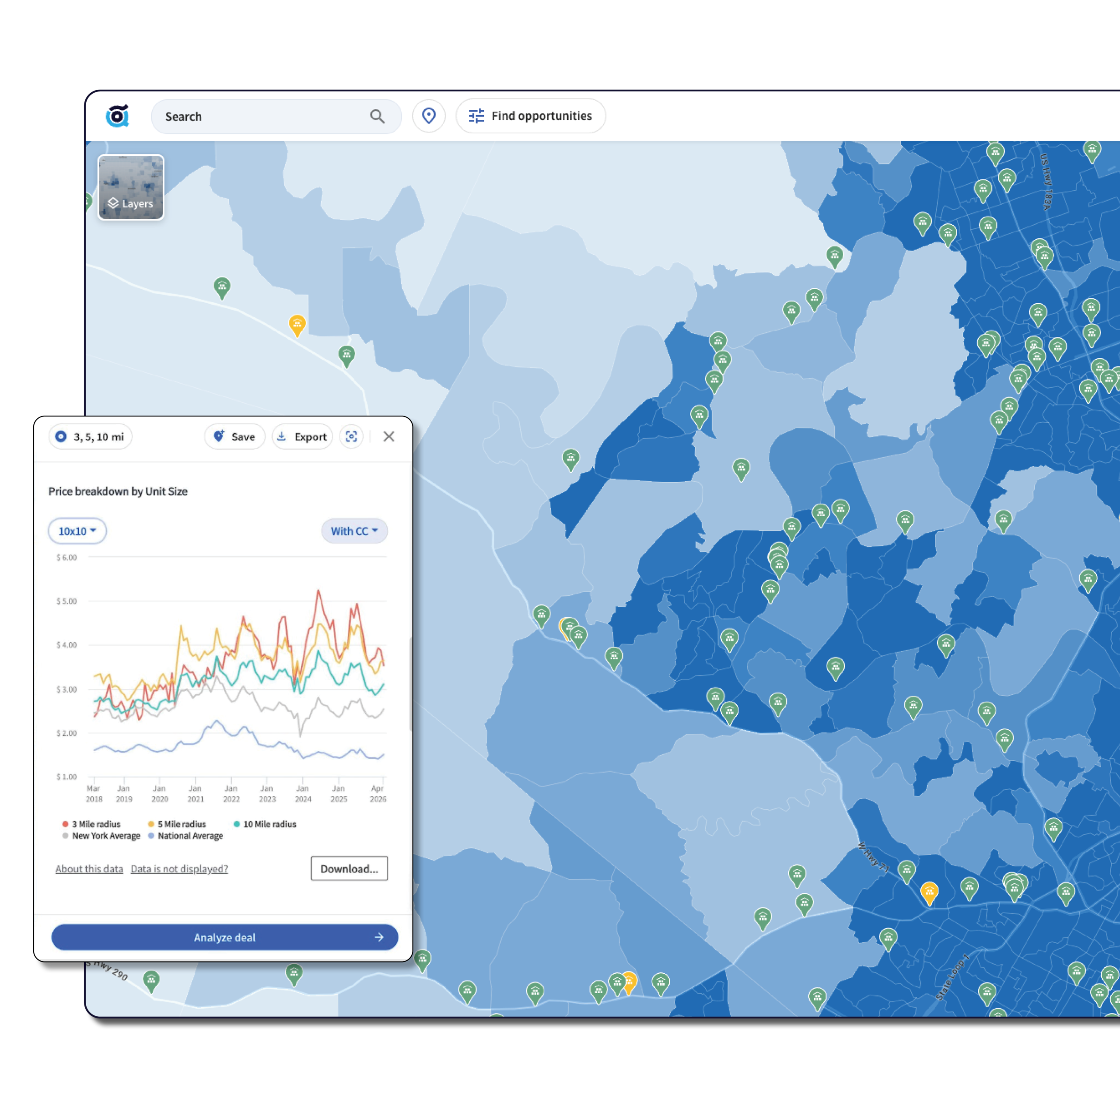The width and height of the screenshot is (1120, 1120).
Task: Open the 10x10 unit size dropdown
Action: tap(77, 531)
